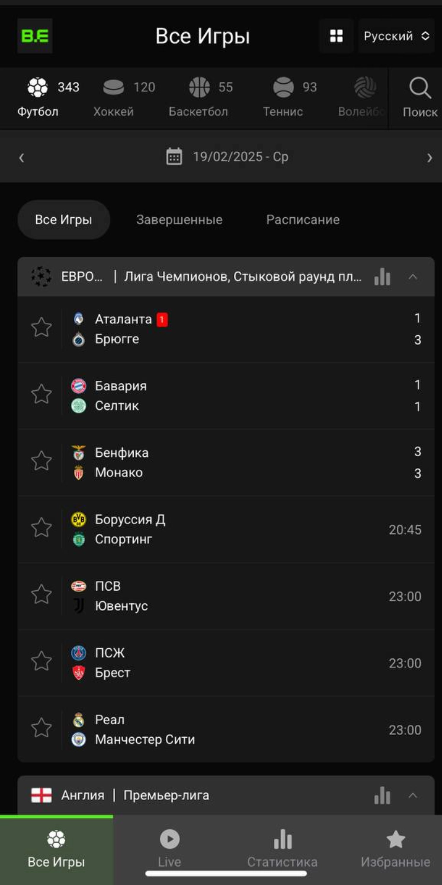The width and height of the screenshot is (442, 885).
Task: Open the Русский language dropdown
Action: pos(396,36)
